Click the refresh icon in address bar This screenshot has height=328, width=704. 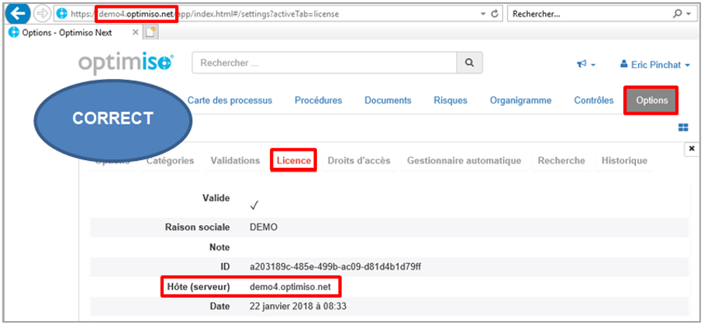point(495,14)
